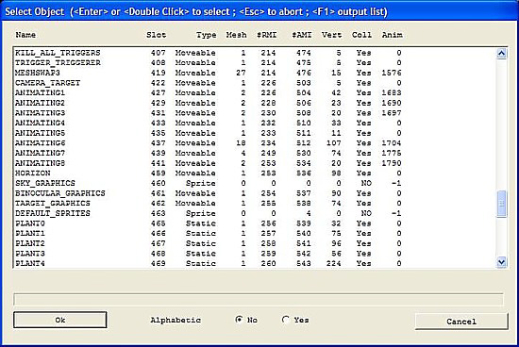The image size is (519, 347).
Task: Click slot number 459 in the list
Action: [x=159, y=173]
